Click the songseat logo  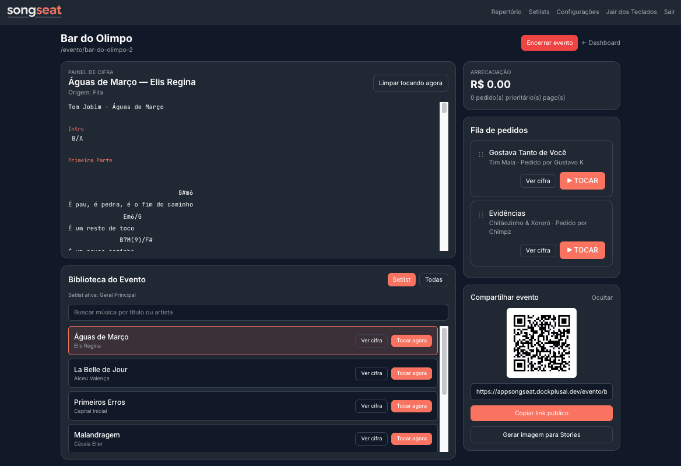(34, 11)
